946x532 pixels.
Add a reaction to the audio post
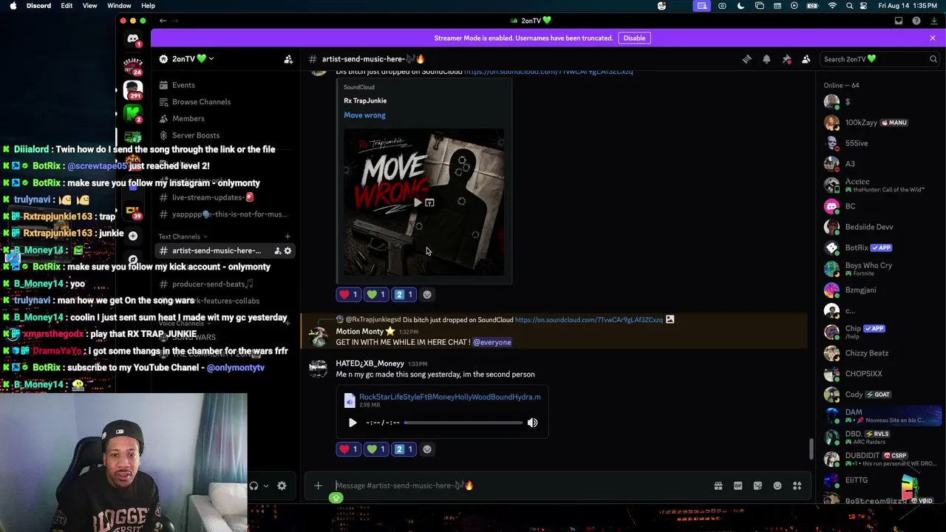pyautogui.click(x=427, y=449)
